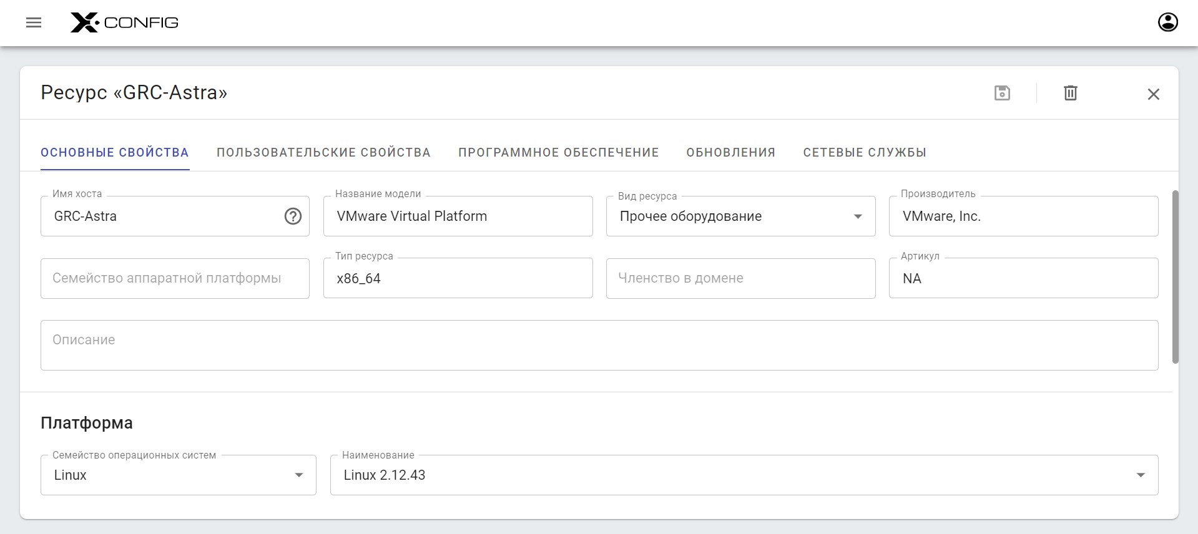Screen dimensions: 1198x534
Task: Open the hamburger navigation menu
Action: click(34, 23)
